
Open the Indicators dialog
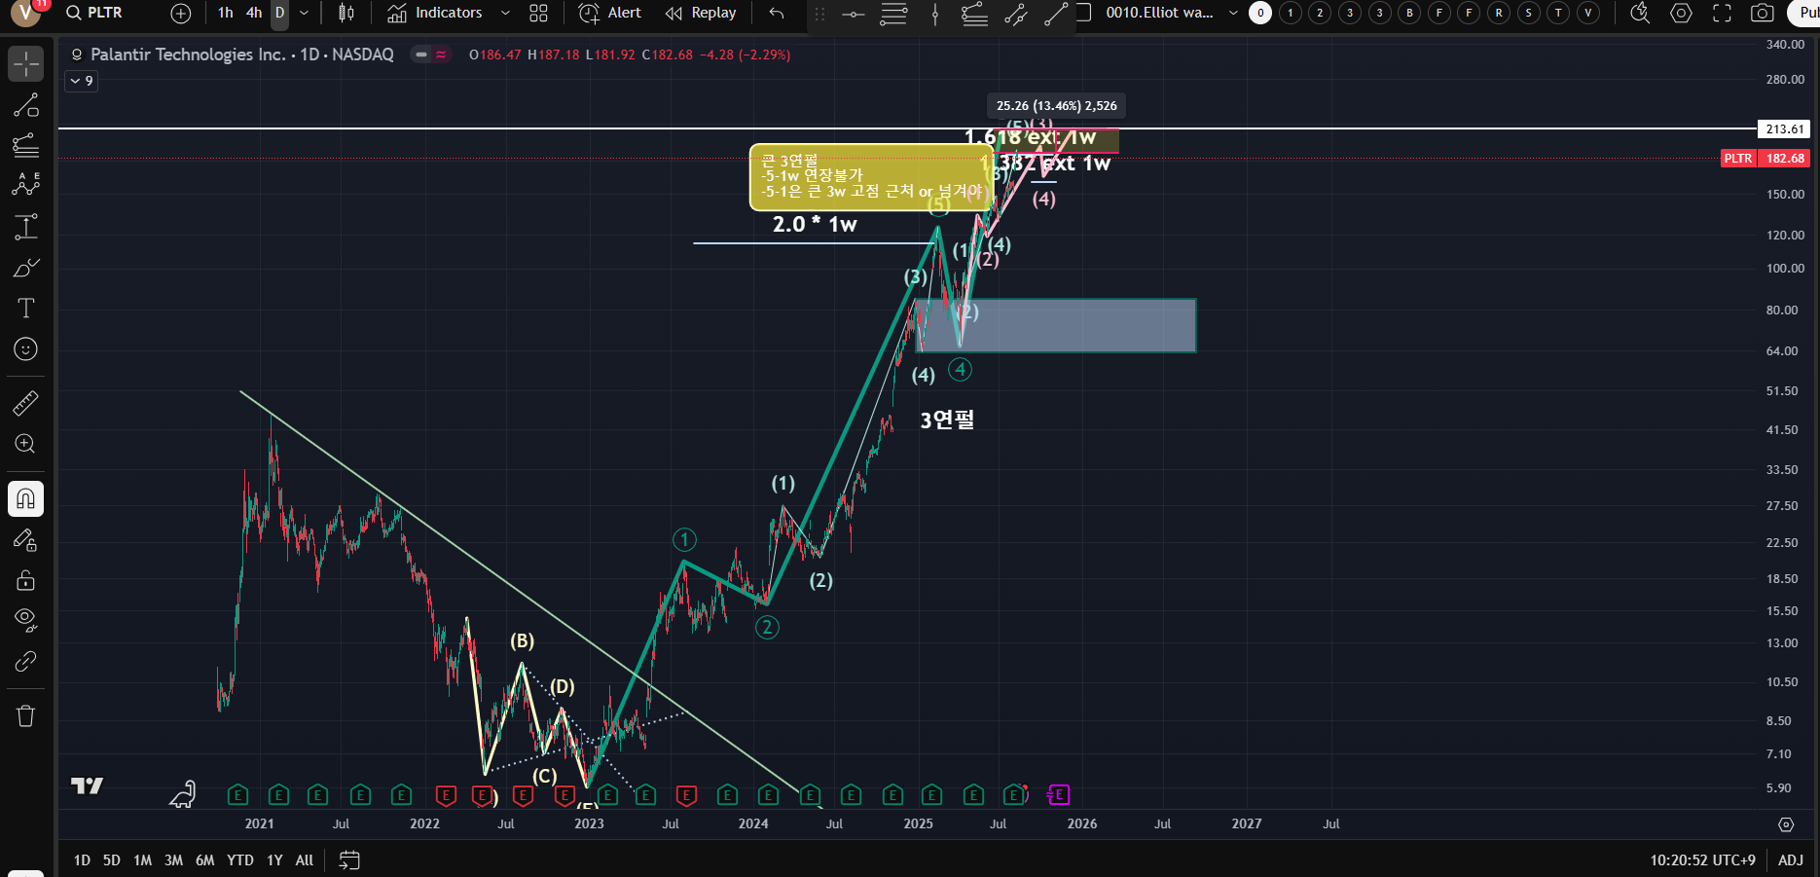pyautogui.click(x=435, y=13)
